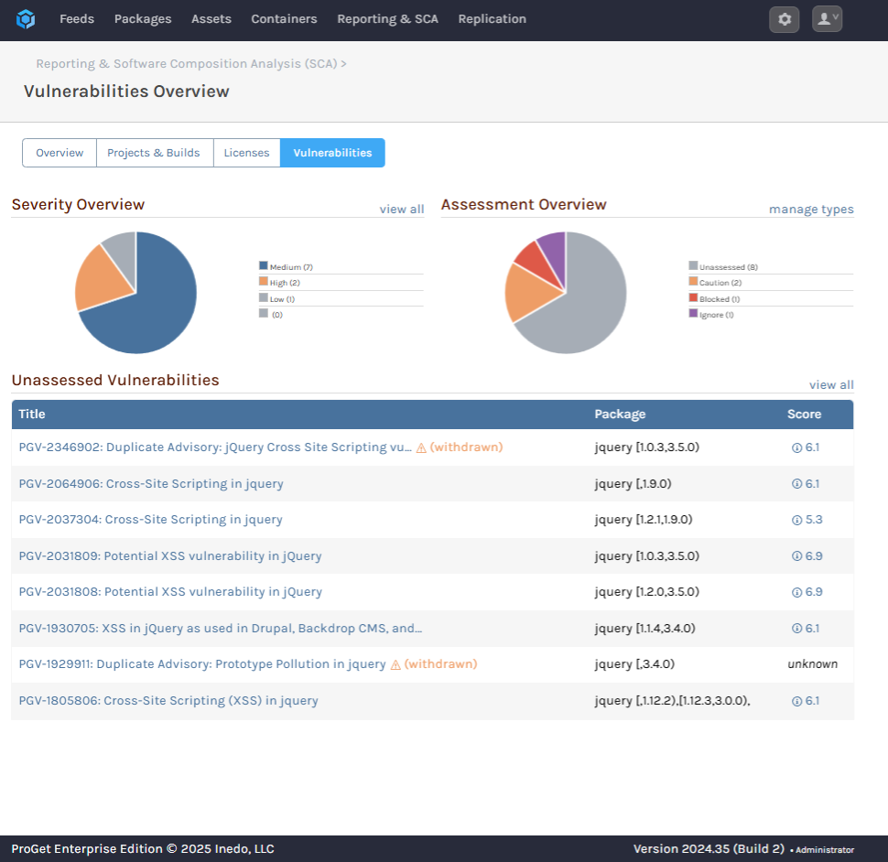This screenshot has height=862, width=888.
Task: Click the info icon beside score 5.3
Action: (x=796, y=520)
